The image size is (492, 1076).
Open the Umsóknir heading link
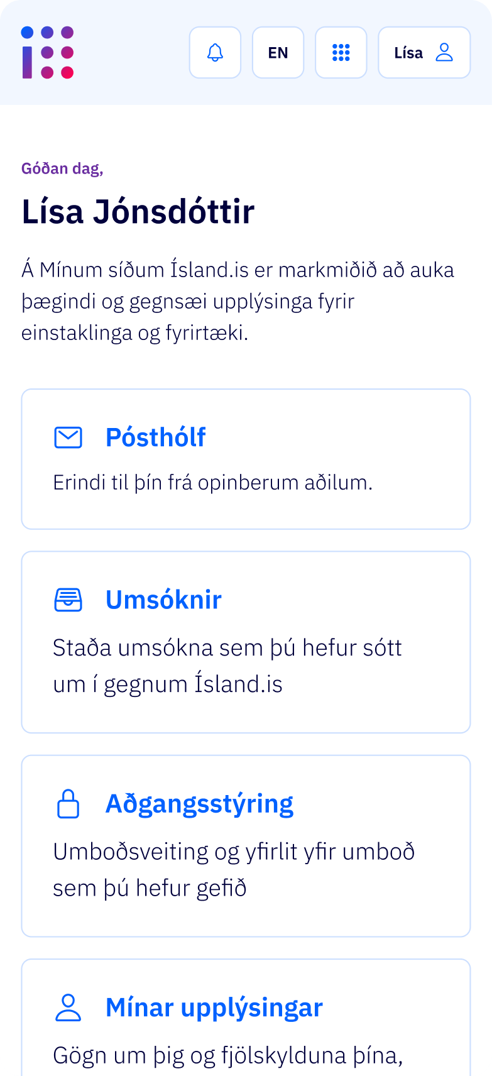pos(163,600)
